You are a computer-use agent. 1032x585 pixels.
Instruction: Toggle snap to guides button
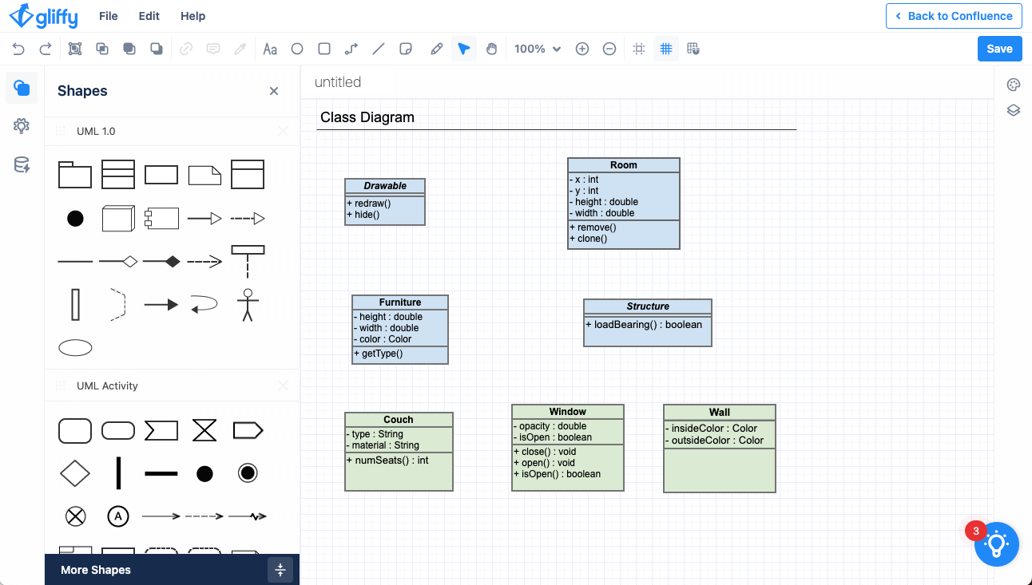pos(639,49)
